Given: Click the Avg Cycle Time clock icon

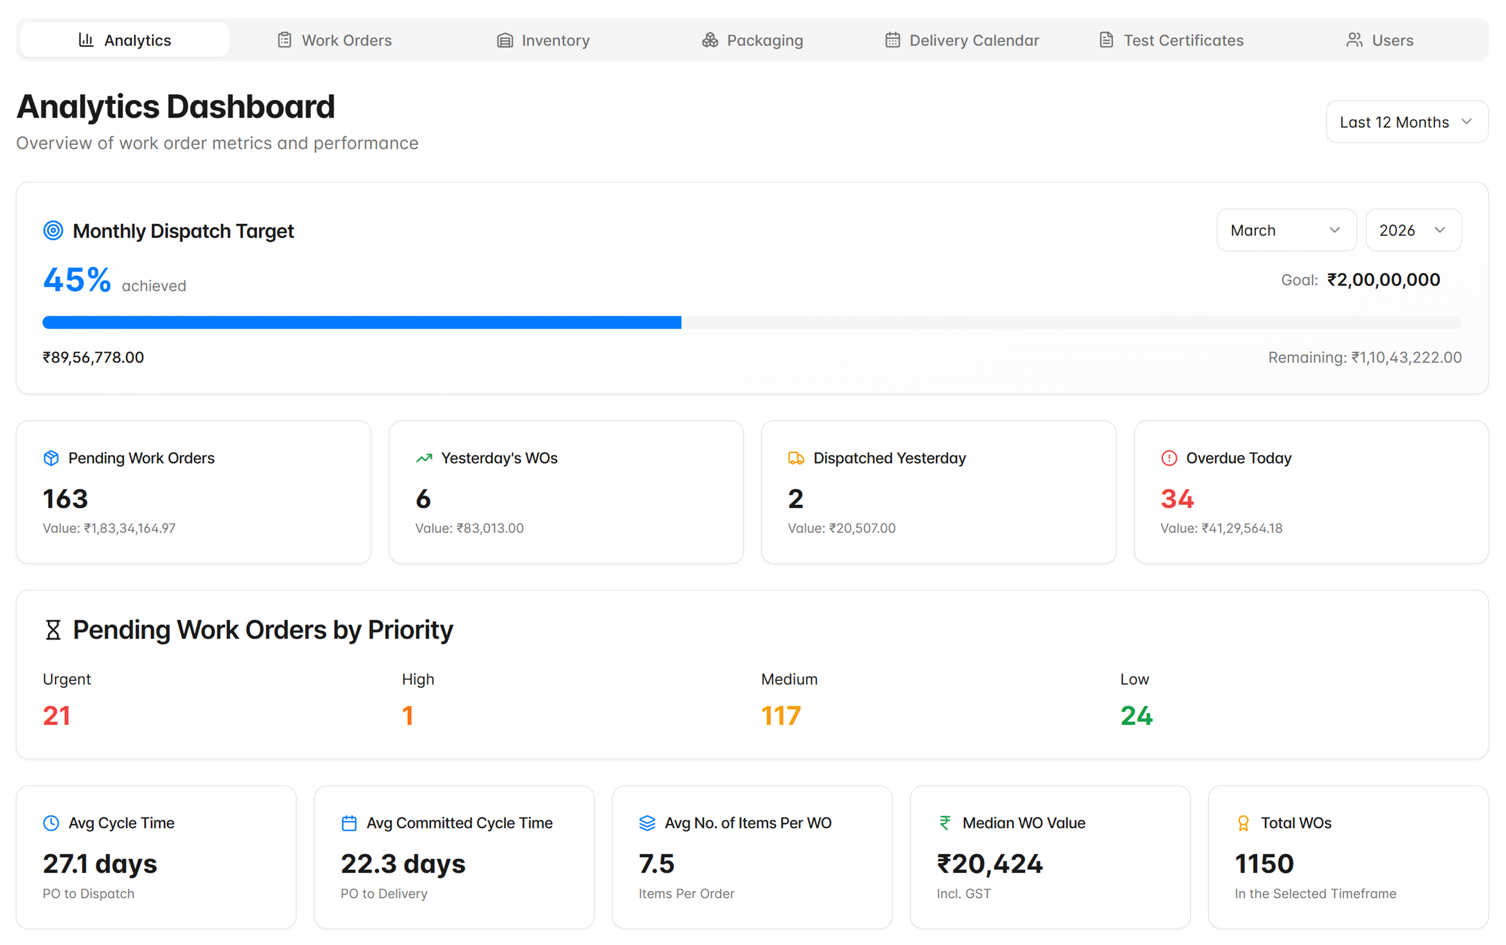Looking at the screenshot, I should [x=51, y=822].
